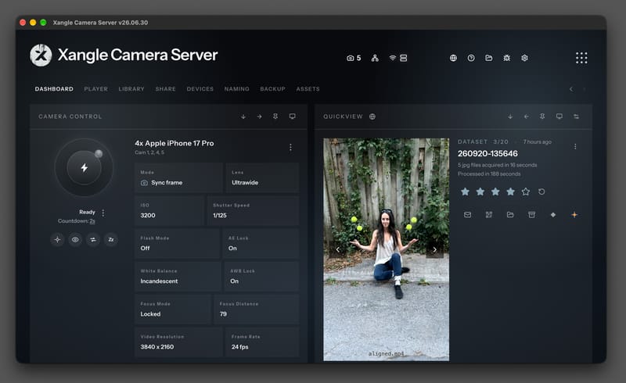Pin the Camera Control panel
The image size is (626, 383).
[x=275, y=116]
